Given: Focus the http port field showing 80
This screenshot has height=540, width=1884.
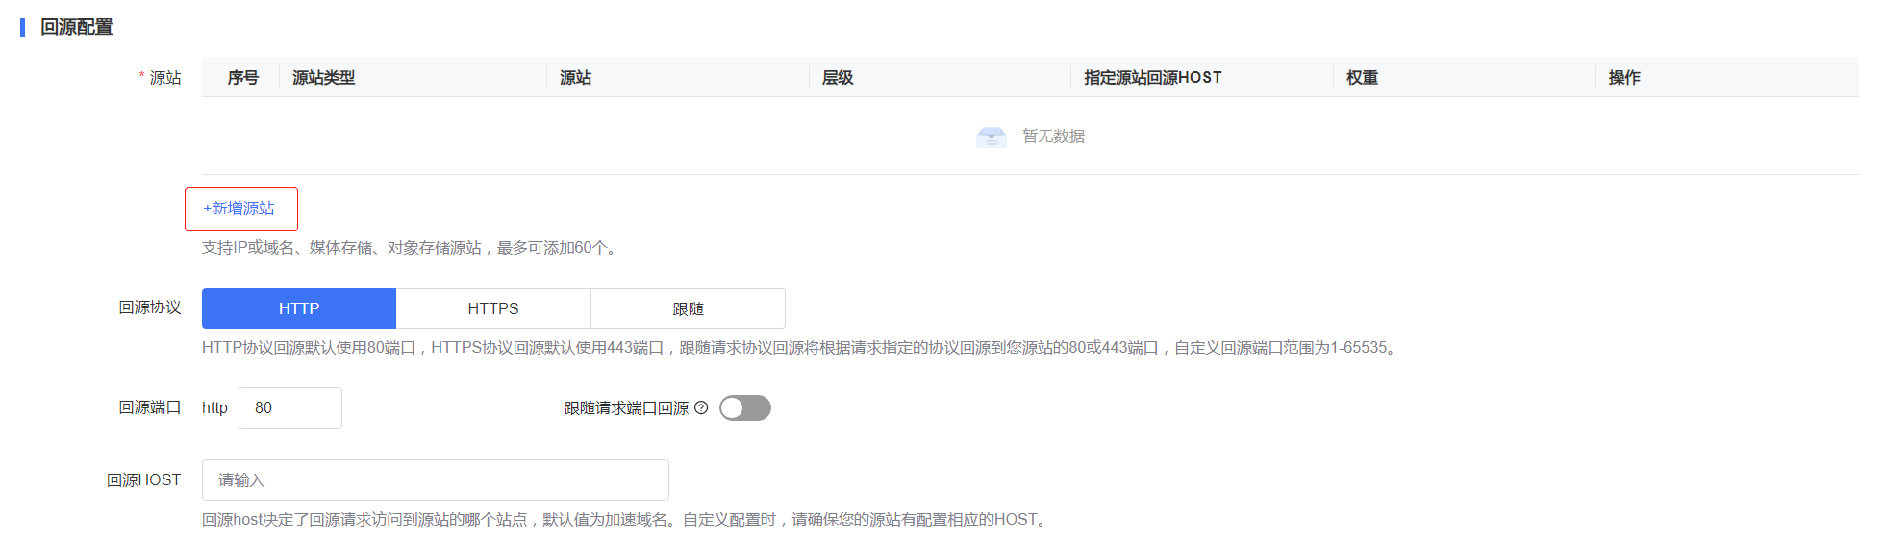Looking at the screenshot, I should (290, 407).
